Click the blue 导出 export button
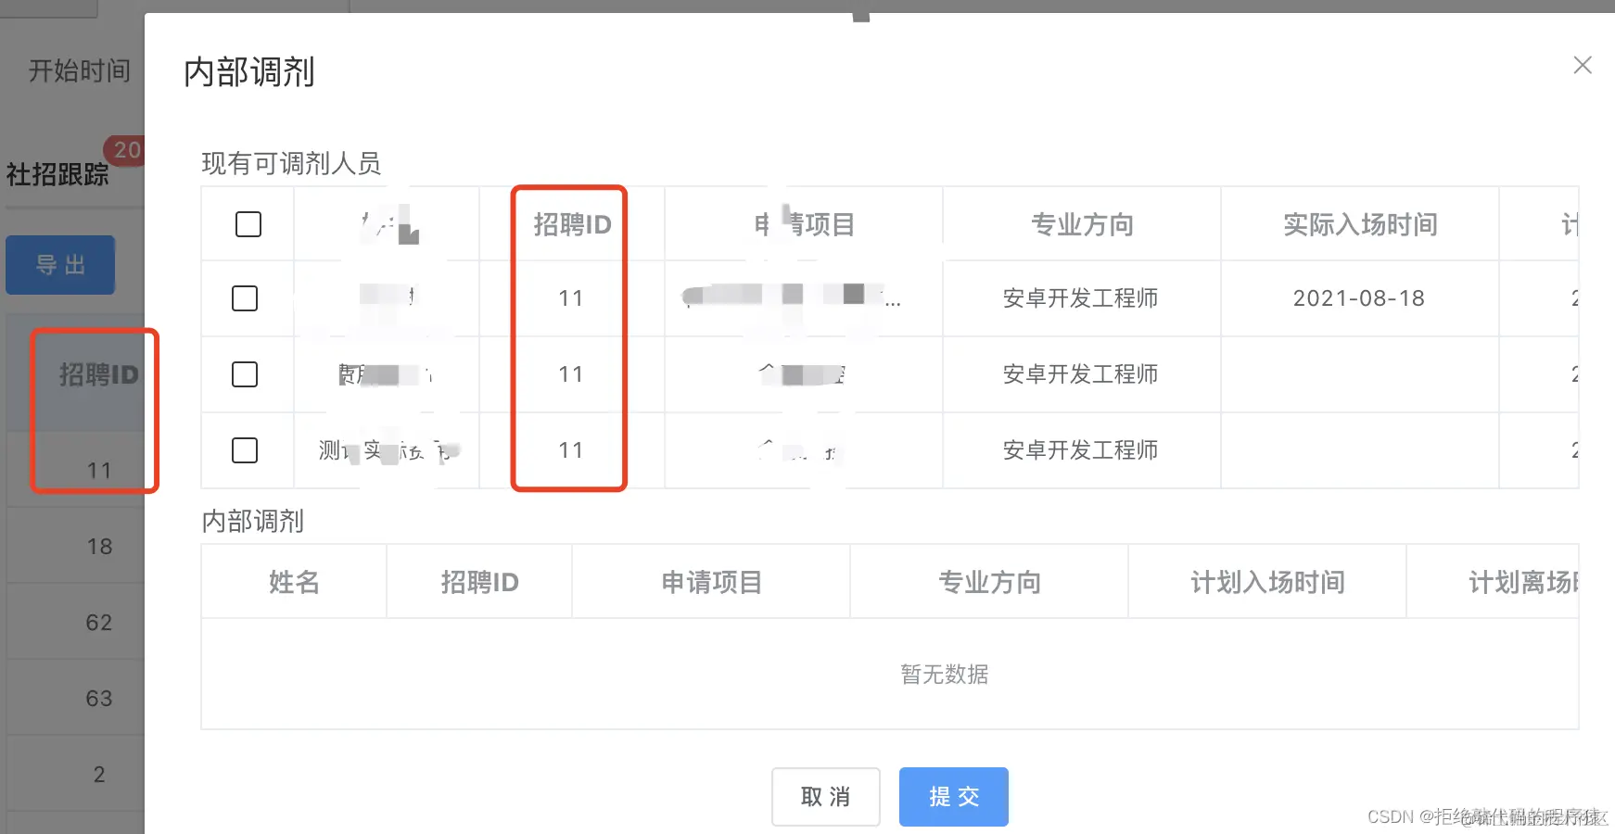The height and width of the screenshot is (834, 1615). [x=59, y=265]
